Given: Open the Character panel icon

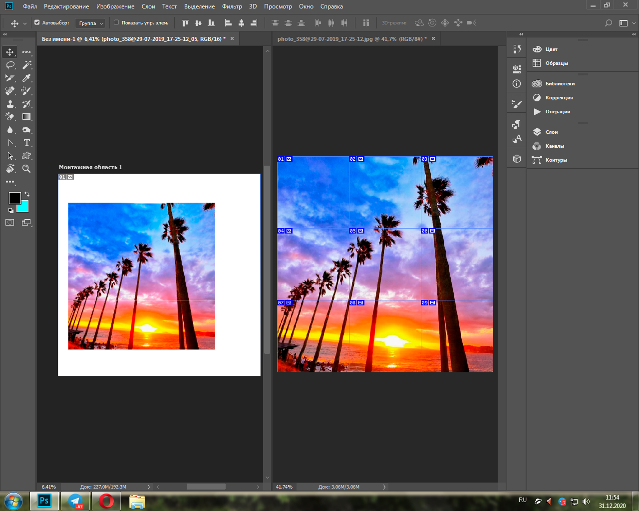Looking at the screenshot, I should tap(517, 139).
